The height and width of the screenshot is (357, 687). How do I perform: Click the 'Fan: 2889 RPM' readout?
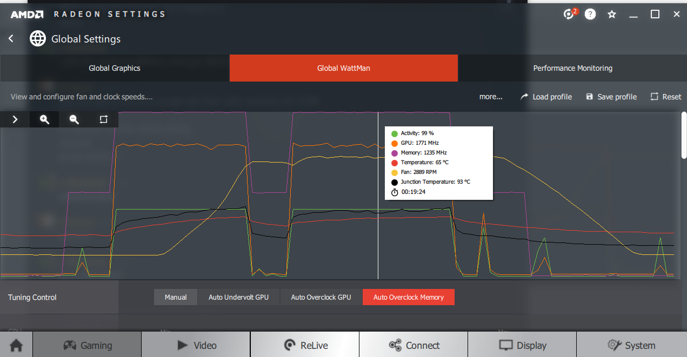(418, 172)
